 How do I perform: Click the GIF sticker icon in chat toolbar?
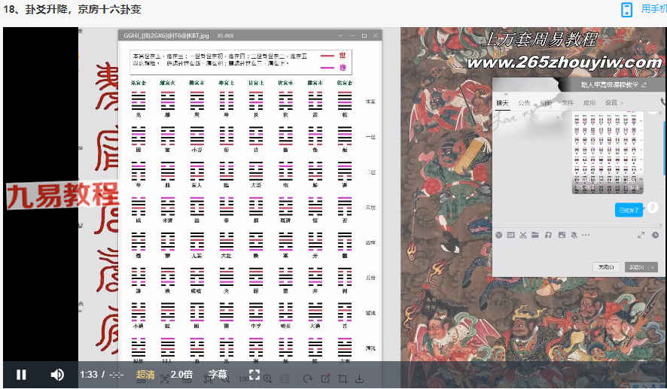coord(511,235)
